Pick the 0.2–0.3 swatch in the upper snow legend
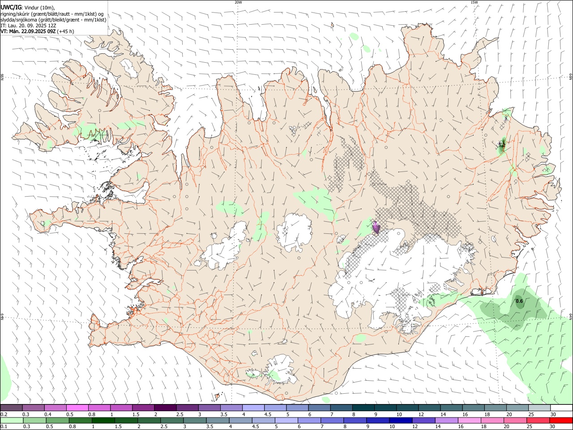Viewport: 573px width, 430px height. pyautogui.click(x=11, y=408)
